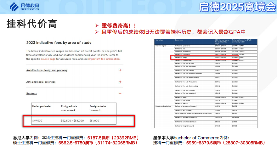The width and height of the screenshot is (277, 146).
Task: Click the red 6187.5澳币 (29392RMB) amount
Action: [113, 138]
